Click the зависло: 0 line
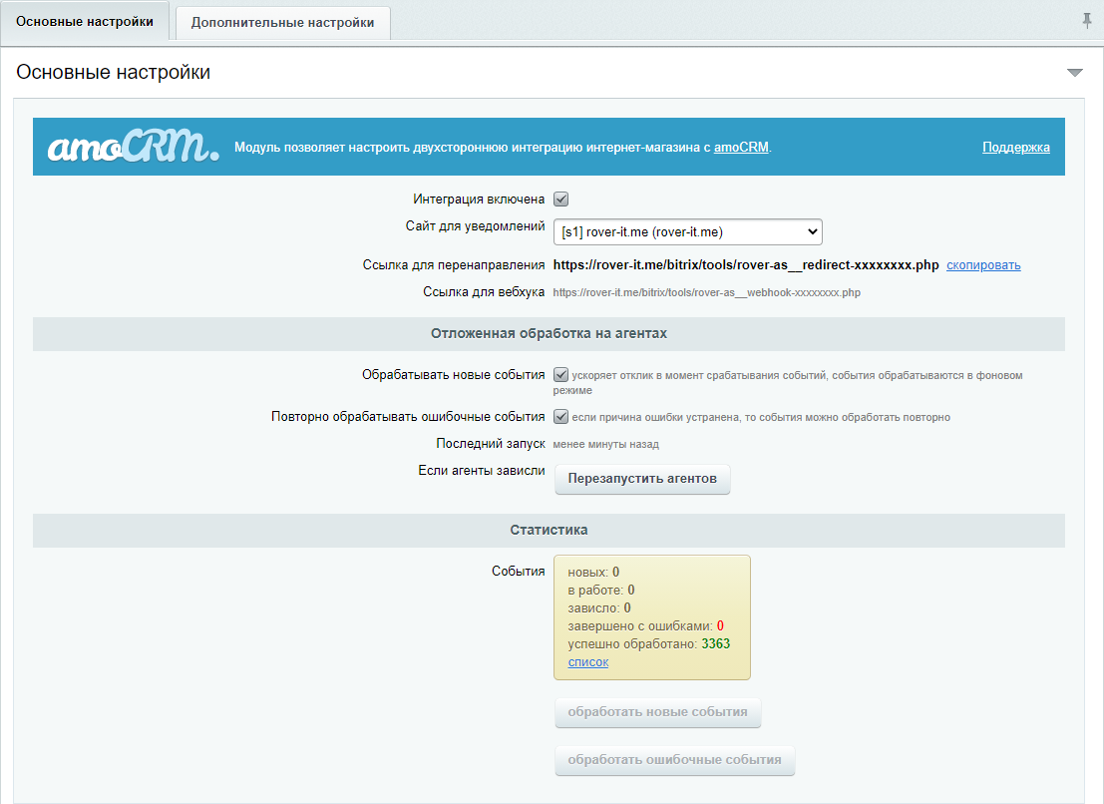 (x=599, y=608)
